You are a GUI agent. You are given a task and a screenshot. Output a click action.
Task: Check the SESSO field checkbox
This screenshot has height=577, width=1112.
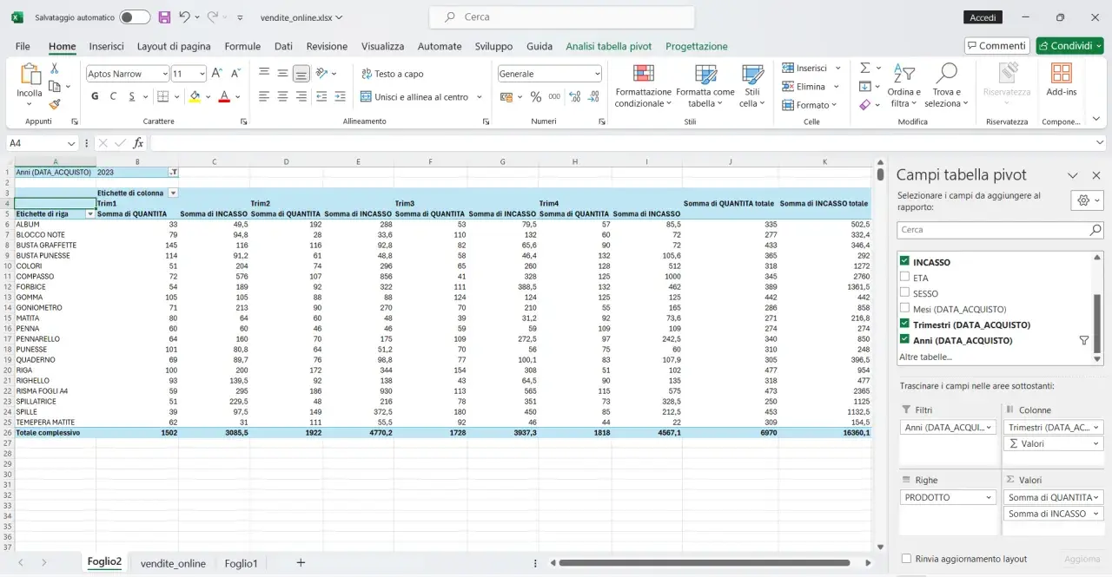click(905, 293)
